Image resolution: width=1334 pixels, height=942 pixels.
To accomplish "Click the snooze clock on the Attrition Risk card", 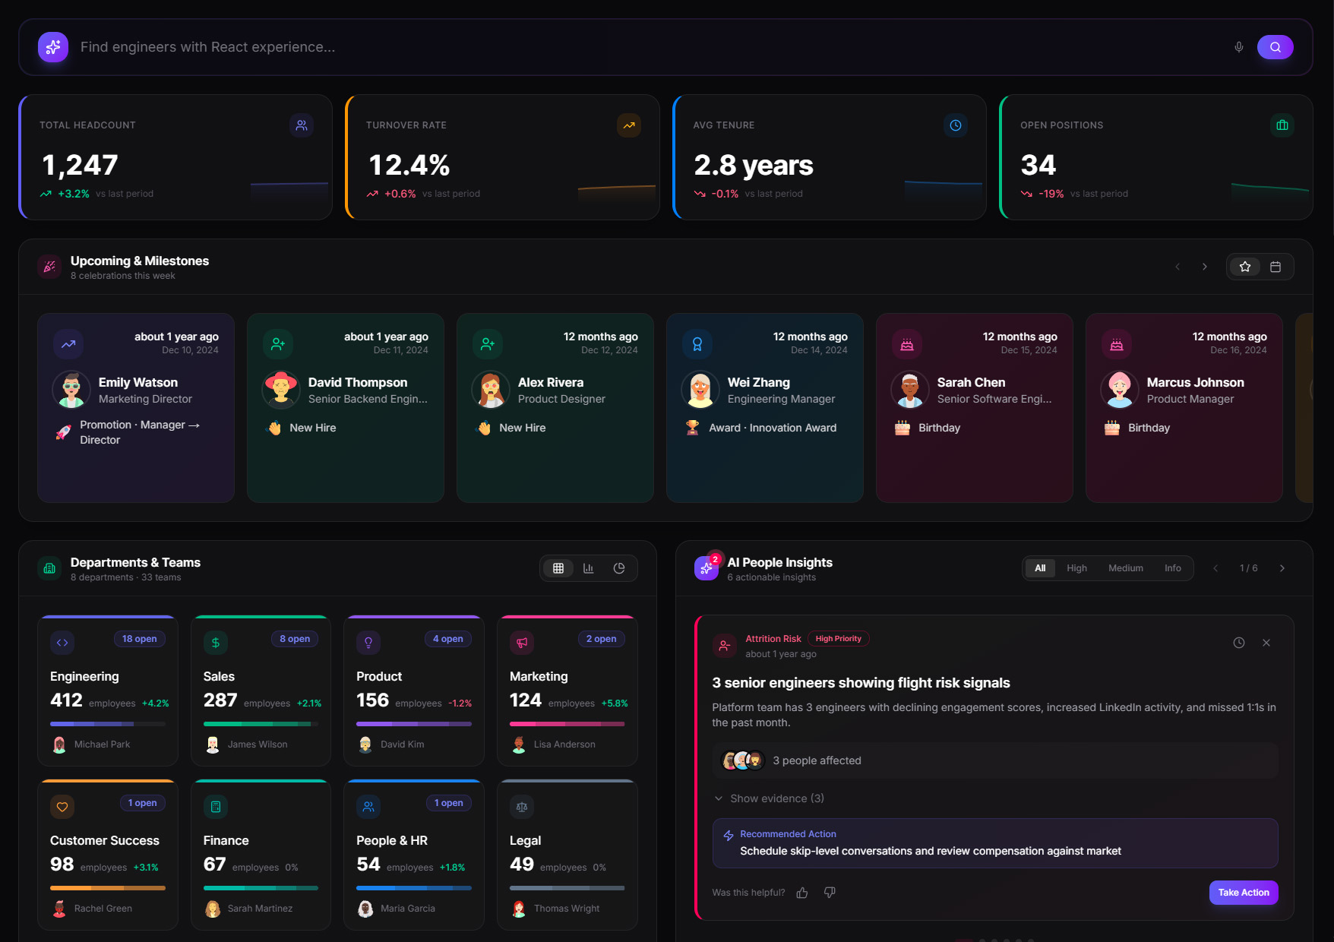I will click(1239, 642).
